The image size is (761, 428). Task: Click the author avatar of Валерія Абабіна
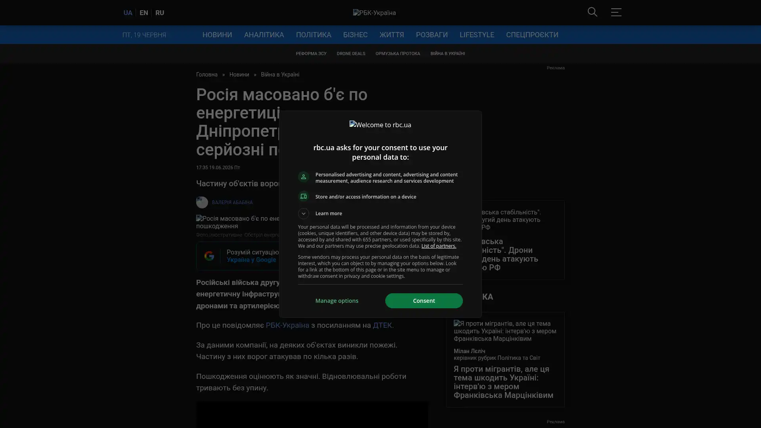[x=202, y=203]
